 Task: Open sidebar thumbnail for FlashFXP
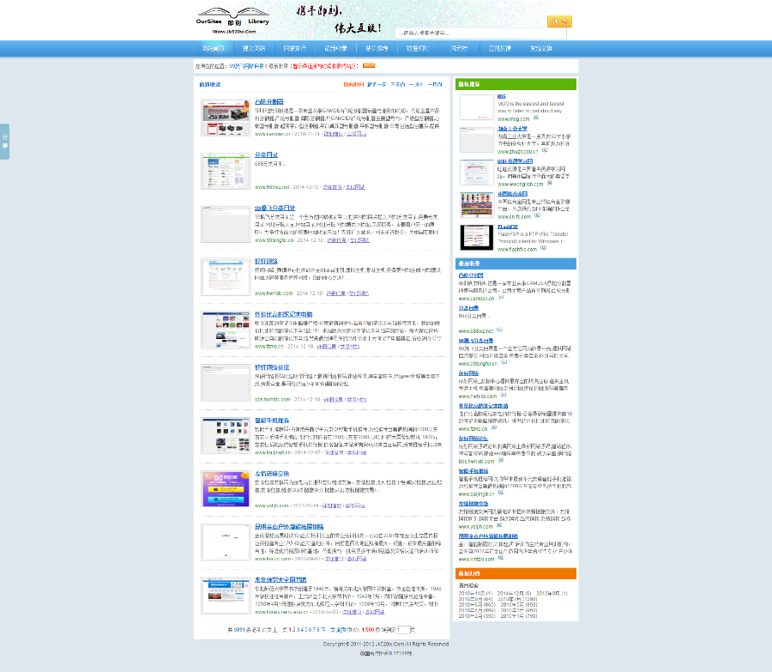477,238
